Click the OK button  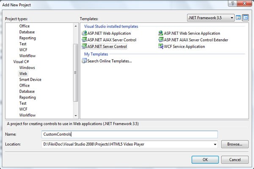205,160
